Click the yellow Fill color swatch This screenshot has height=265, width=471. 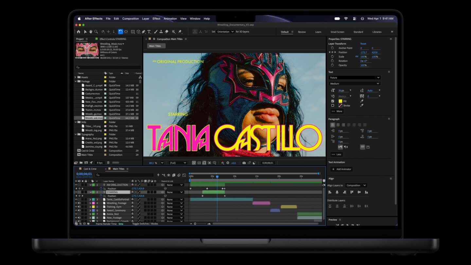point(340,101)
